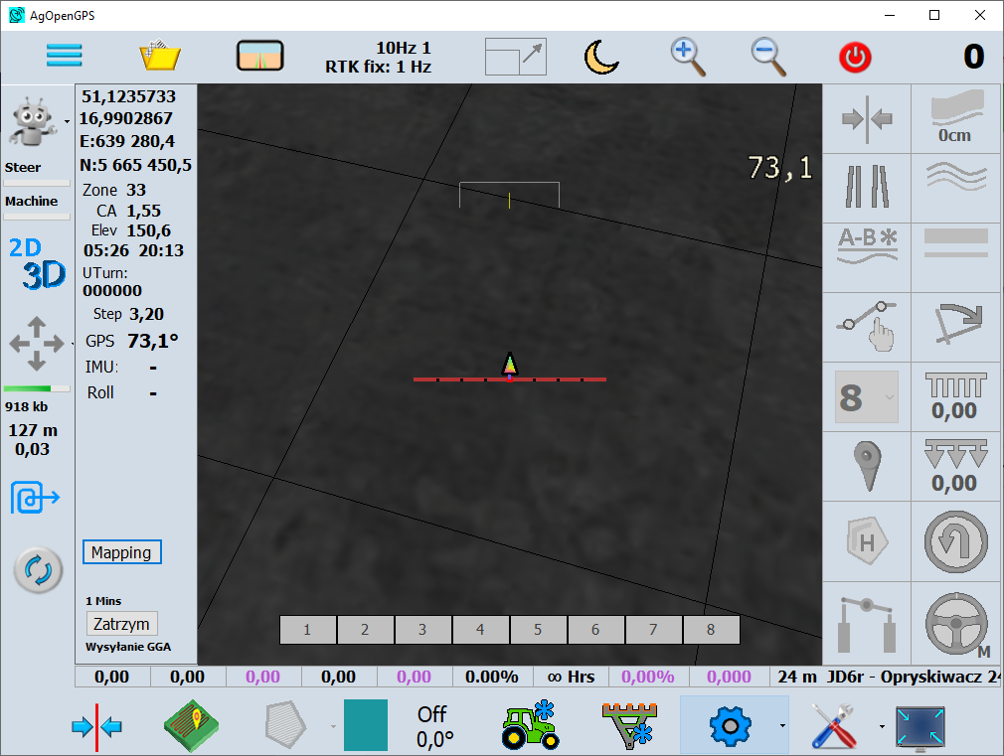1004x756 pixels.
Task: Click the zoom in magnifier
Action: click(688, 57)
